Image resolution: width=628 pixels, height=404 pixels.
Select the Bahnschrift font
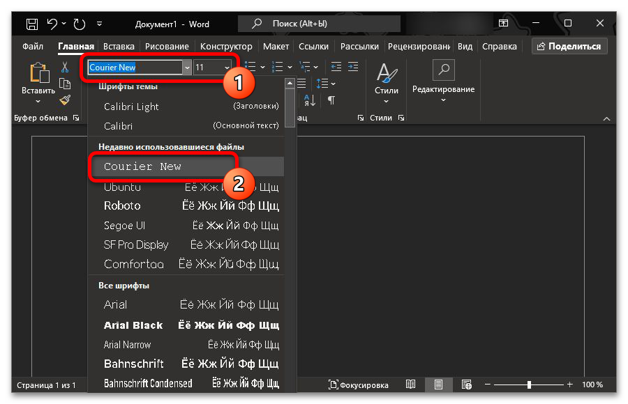pyautogui.click(x=186, y=364)
